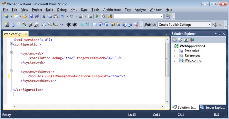Open the Undo history dropdown arrow
This screenshot has height=119, width=229.
(67, 16)
